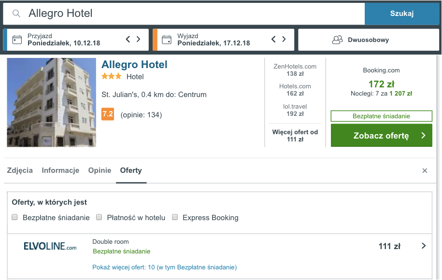This screenshot has height=280, width=442.
Task: Move departure date to previous day
Action: pos(273,39)
